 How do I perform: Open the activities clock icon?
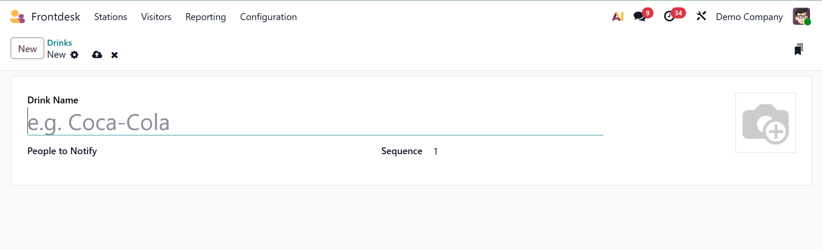669,17
